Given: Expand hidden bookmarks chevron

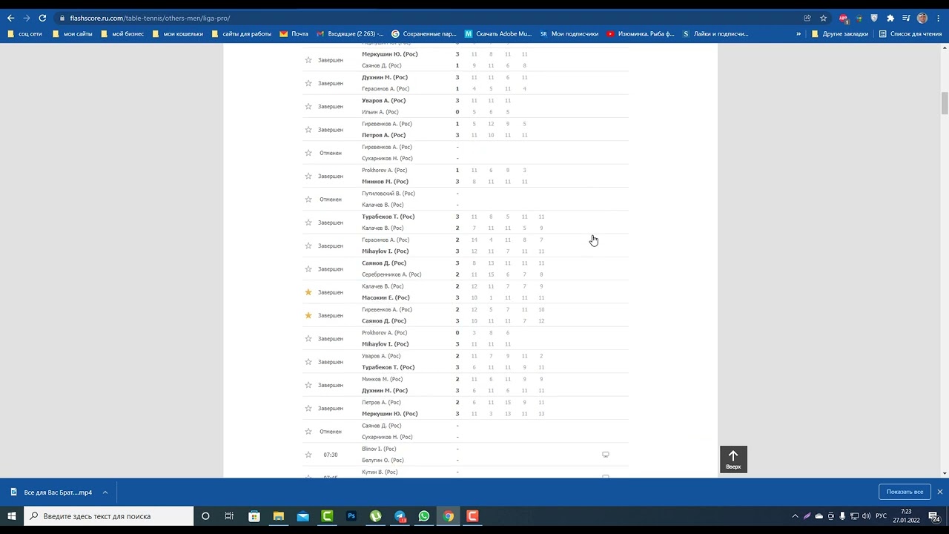Looking at the screenshot, I should pyautogui.click(x=798, y=33).
